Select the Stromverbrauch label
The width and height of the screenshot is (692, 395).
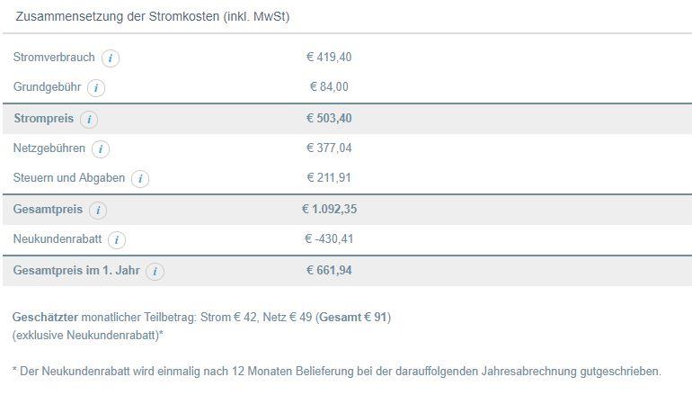tap(54, 57)
